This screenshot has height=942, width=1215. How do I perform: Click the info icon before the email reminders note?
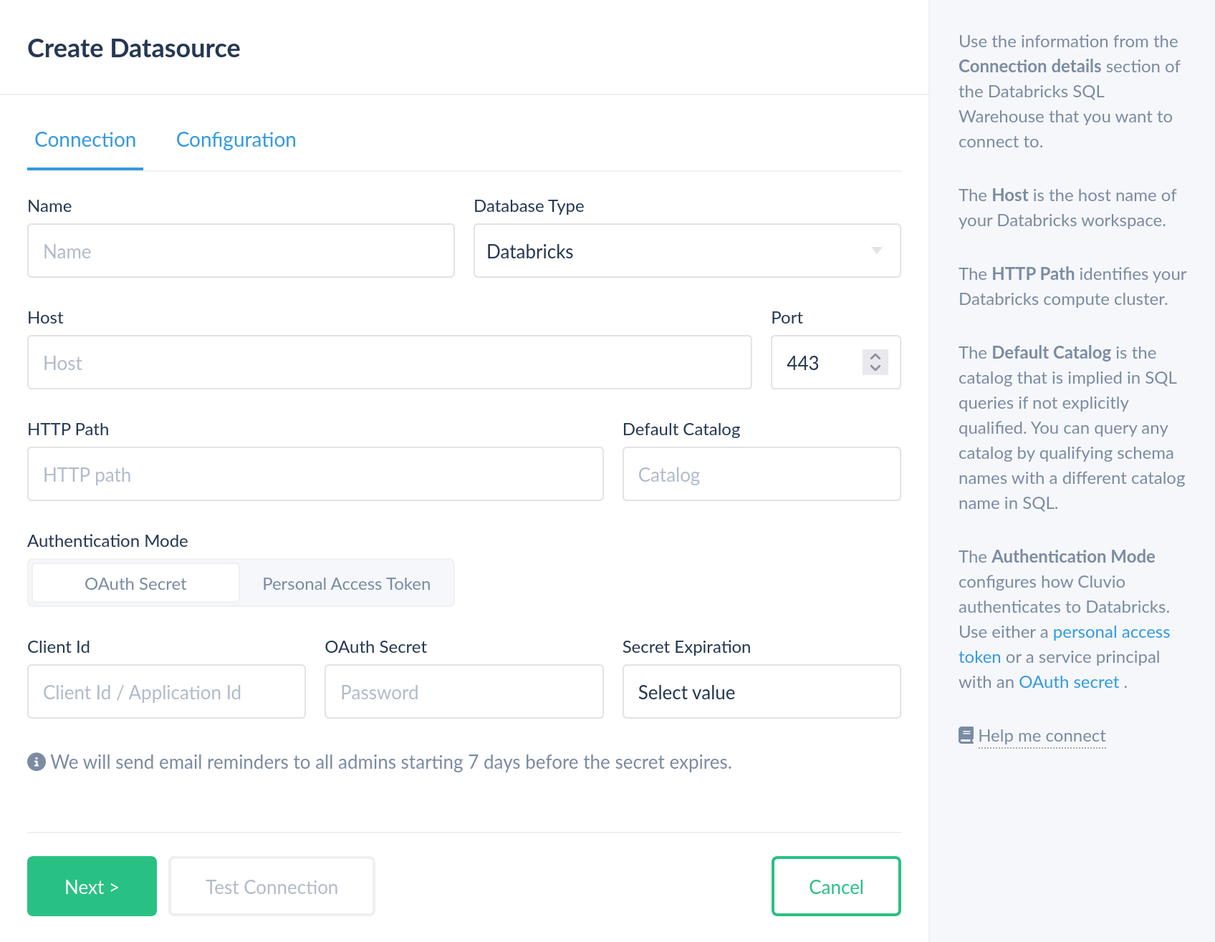37,762
